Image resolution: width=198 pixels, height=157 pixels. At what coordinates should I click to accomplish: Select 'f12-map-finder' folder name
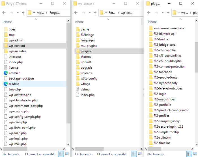(164, 99)
